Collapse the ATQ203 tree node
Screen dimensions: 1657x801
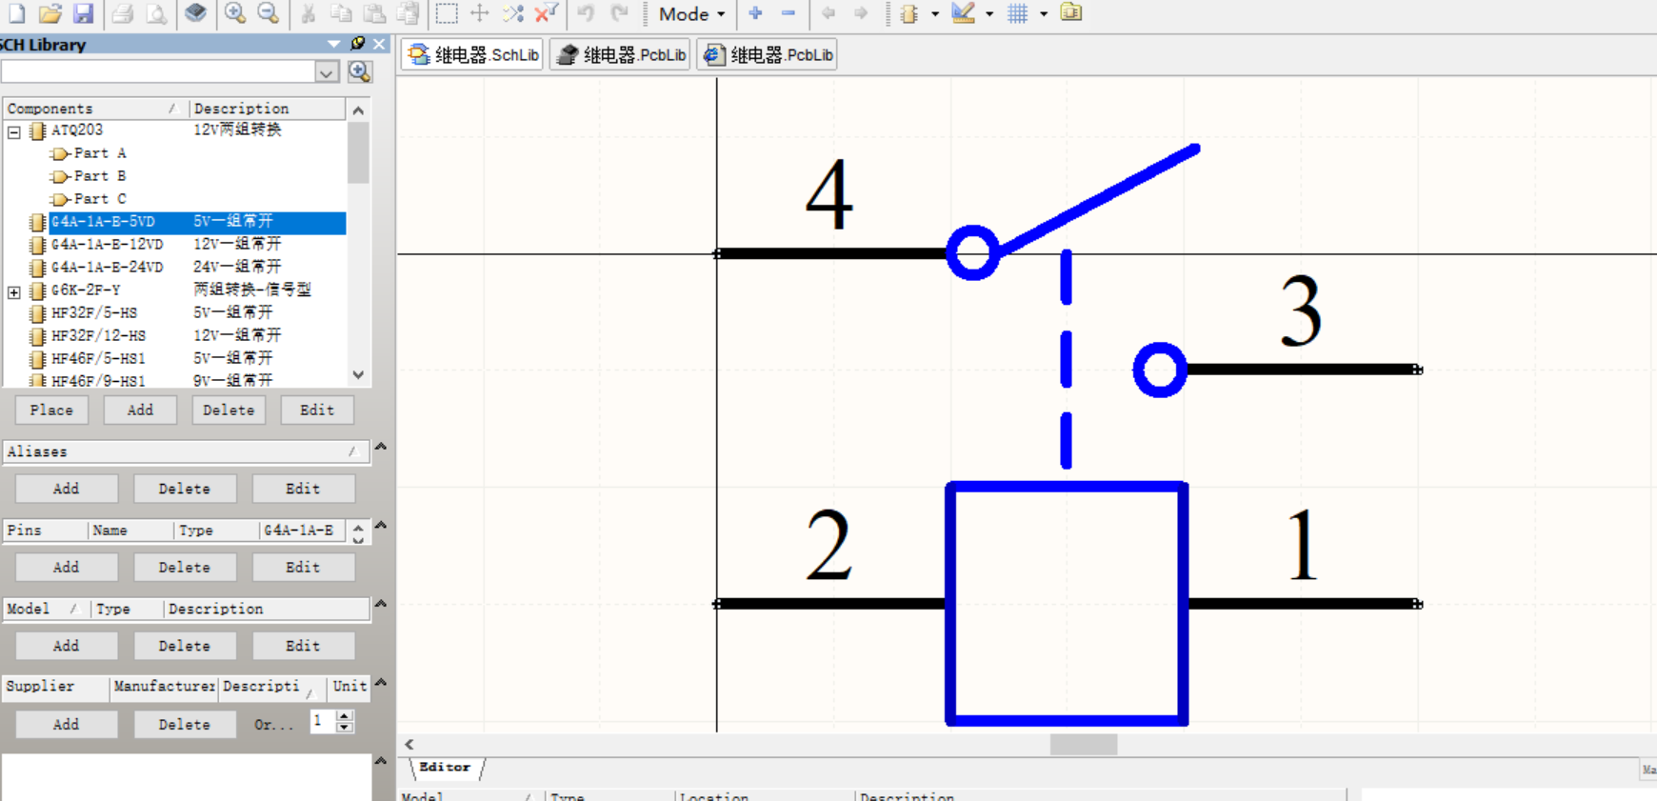(x=14, y=132)
